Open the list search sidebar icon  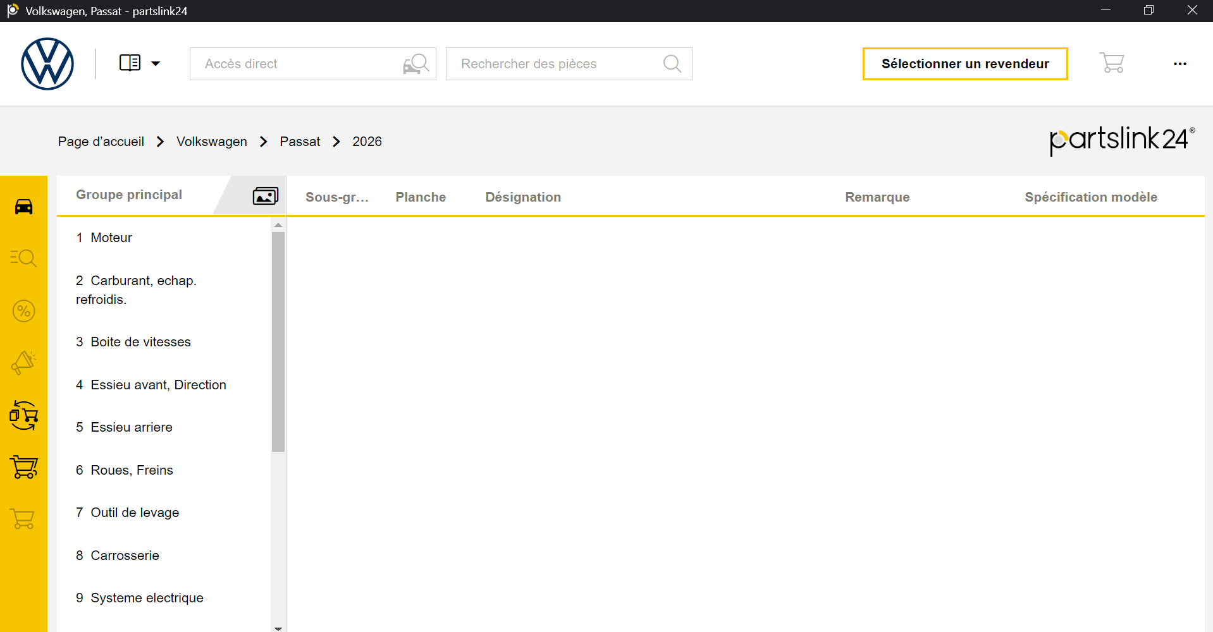[23, 258]
